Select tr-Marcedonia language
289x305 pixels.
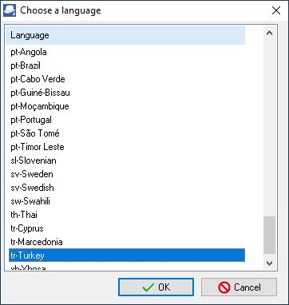point(127,242)
